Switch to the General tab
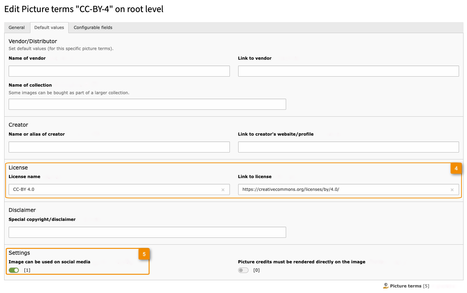Screen dimensions: 467x293 (x=17, y=28)
